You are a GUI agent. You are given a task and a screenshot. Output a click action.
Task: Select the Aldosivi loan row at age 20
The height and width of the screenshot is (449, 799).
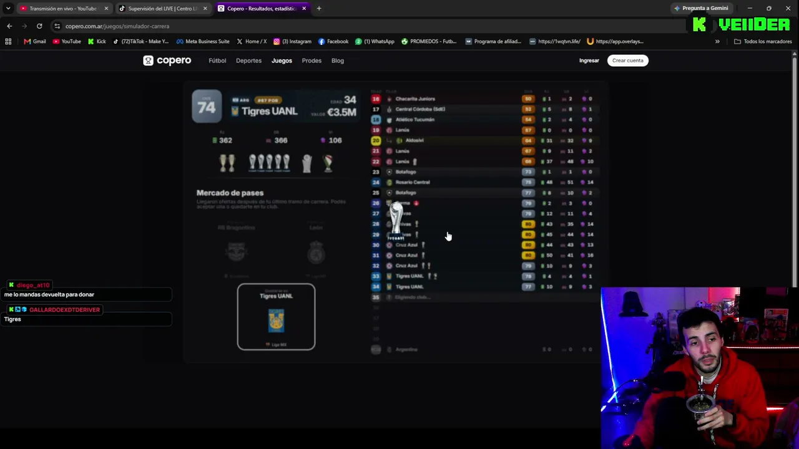pos(484,140)
